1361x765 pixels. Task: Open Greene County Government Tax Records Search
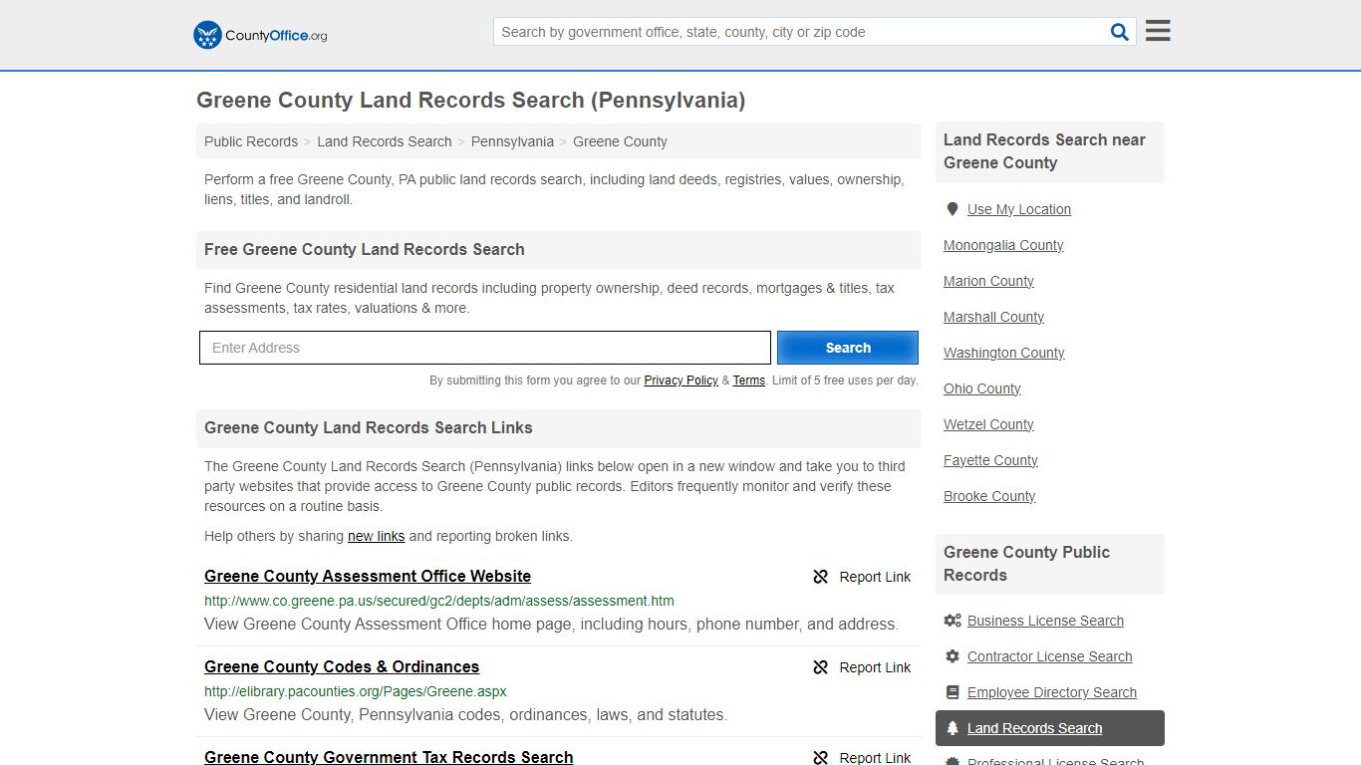(x=389, y=757)
